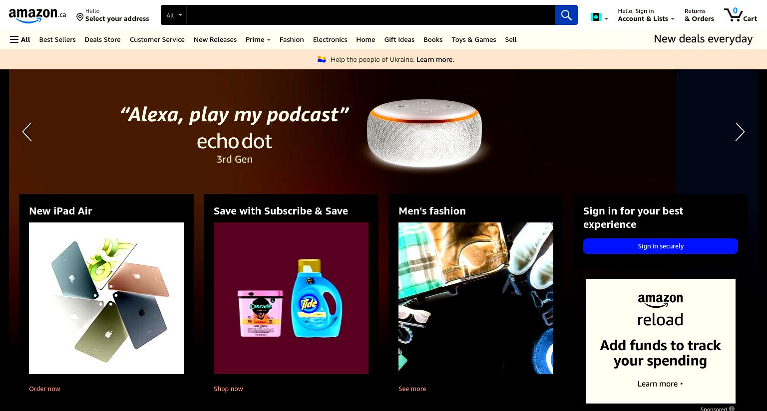The image size is (767, 411).
Task: Open the All hamburger menu
Action: click(20, 39)
